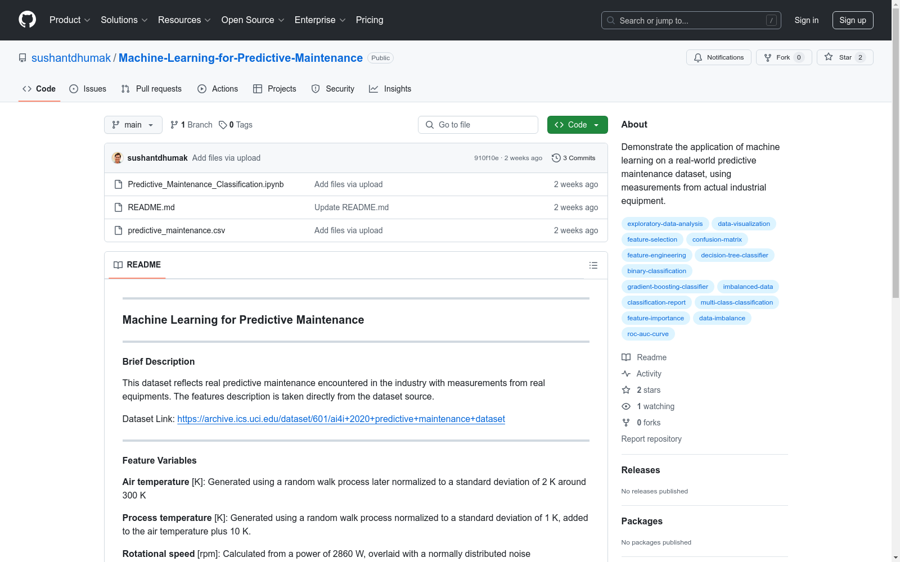This screenshot has width=900, height=562.
Task: Click file icon for Predictive_Maintenance_Classification.ipynb
Action: 118,184
